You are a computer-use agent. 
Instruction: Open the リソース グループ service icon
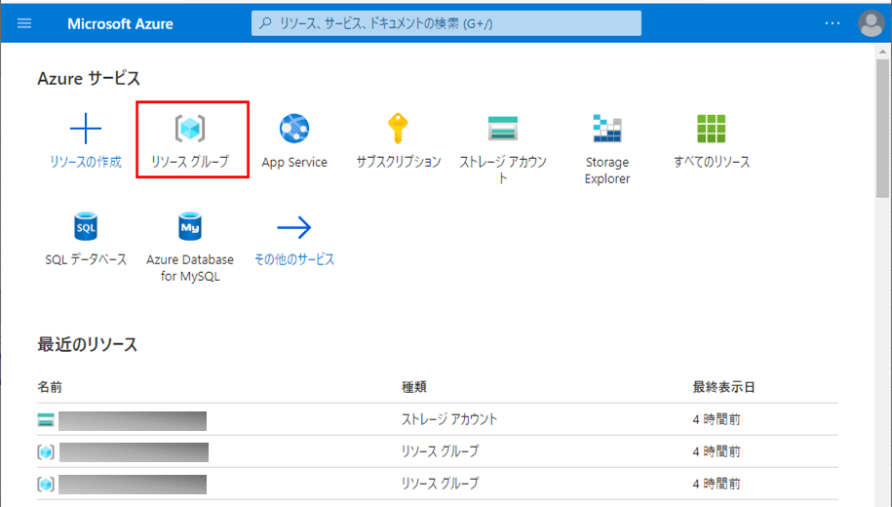(x=190, y=129)
